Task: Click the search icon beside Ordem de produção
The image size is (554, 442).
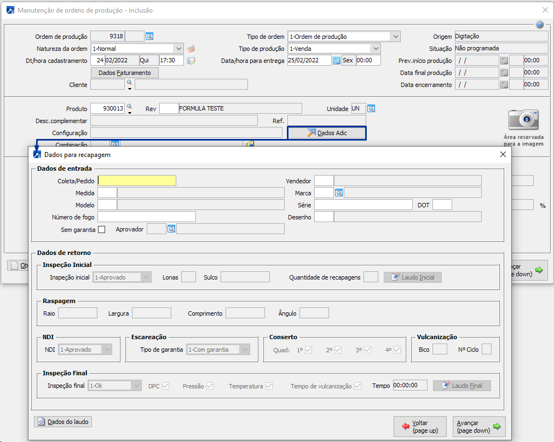Action: 149,37
